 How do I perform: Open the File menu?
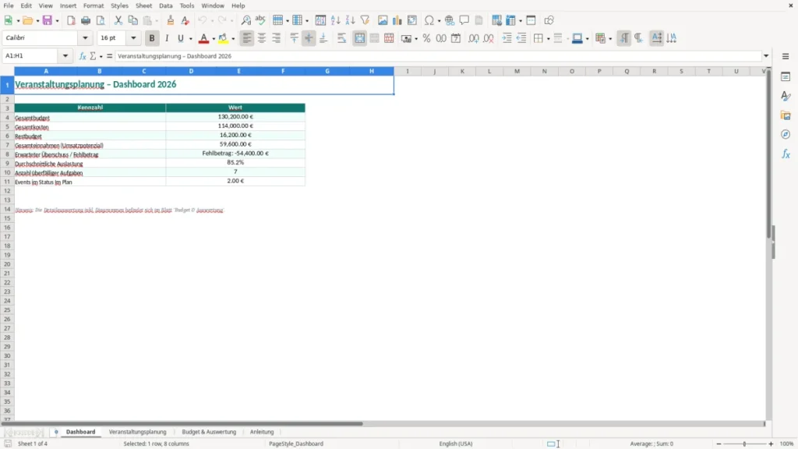(9, 5)
